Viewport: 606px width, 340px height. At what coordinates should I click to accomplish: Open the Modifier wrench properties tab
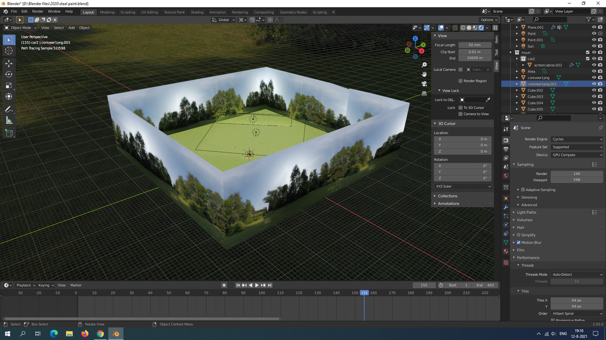[x=506, y=207]
